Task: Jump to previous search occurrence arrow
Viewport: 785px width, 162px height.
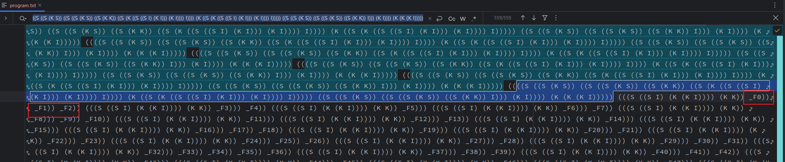Action: click(523, 18)
